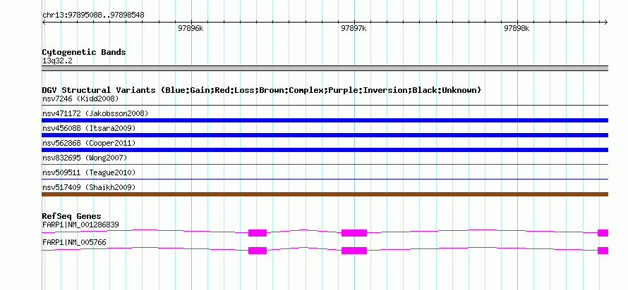Click the nsv832695 (Wong2007) red loss line

[x=325, y=164]
